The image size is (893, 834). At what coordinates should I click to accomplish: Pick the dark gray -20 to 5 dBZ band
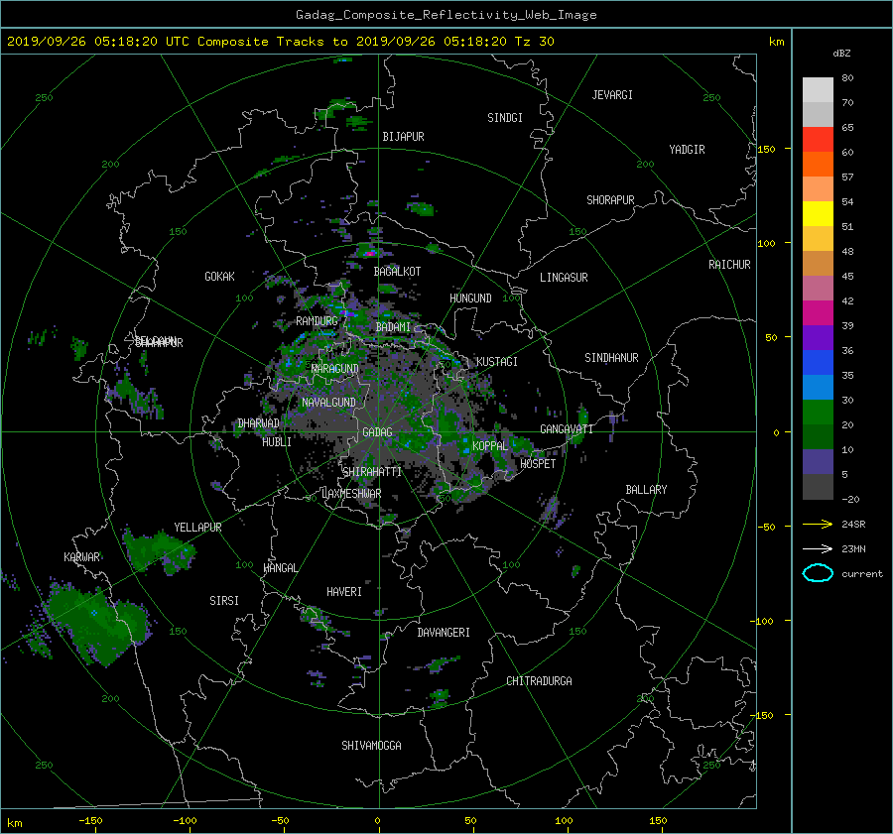[818, 486]
